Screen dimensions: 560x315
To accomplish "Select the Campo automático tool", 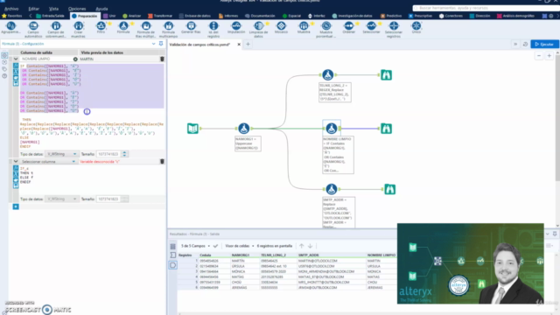I will [x=33, y=29].
